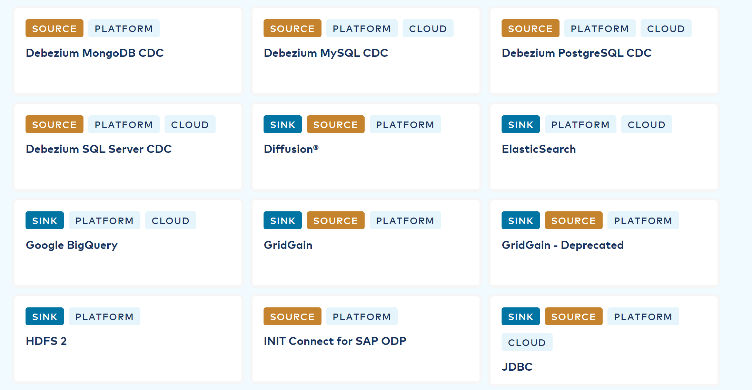Click SOURCE tag on Diffusion card
Viewport: 752px width, 390px height.
335,125
